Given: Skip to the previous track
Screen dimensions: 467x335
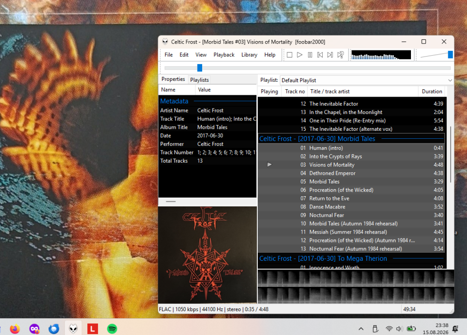Looking at the screenshot, I should coord(320,55).
